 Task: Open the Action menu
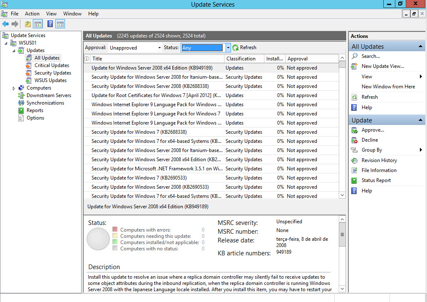32,14
